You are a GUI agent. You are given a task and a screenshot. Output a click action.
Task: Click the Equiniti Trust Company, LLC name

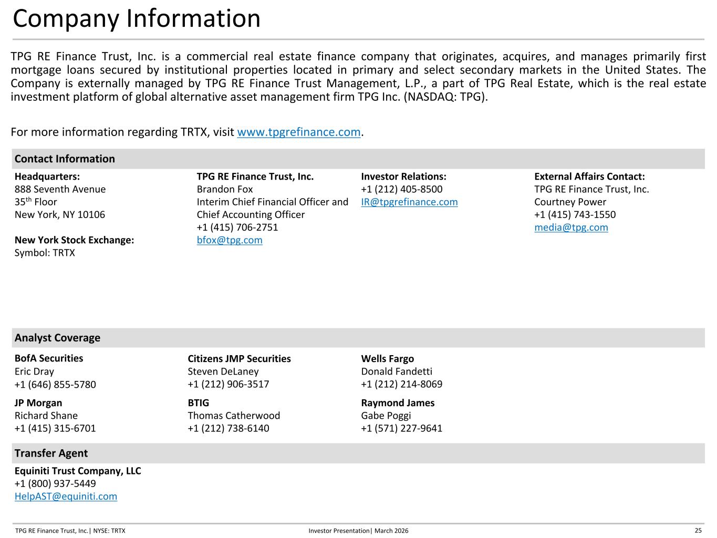pos(78,471)
